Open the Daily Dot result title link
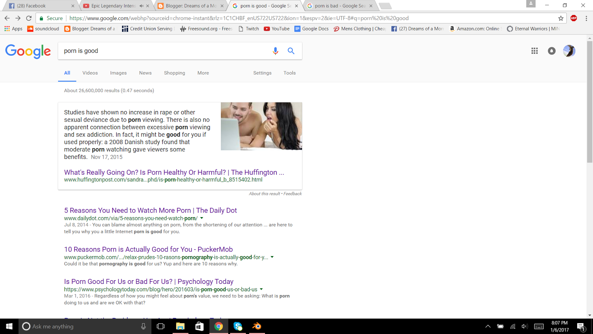 coord(150,210)
